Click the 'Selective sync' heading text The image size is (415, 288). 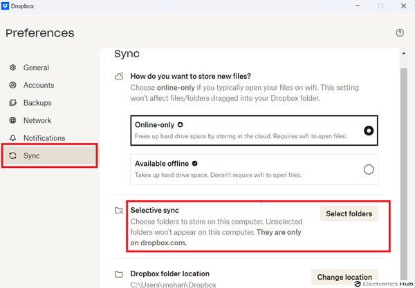tap(154, 211)
